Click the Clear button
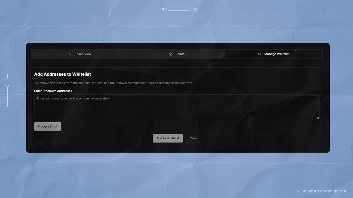 [193, 138]
